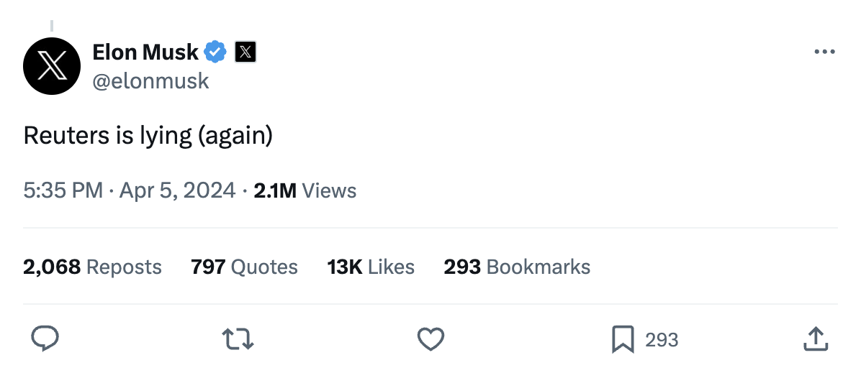861x368 pixels.
Task: Repost this tweet using the arrows icon
Action: 238,339
